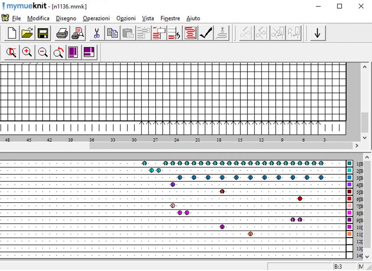Open the Operazioni menu

point(96,18)
